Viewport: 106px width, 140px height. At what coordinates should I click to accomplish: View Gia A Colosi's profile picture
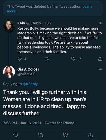pyautogui.click(x=9, y=72)
